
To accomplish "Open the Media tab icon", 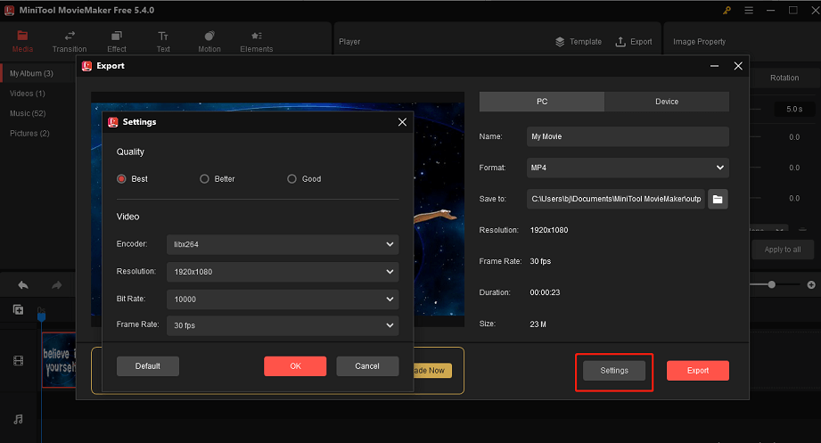I will 22,36.
